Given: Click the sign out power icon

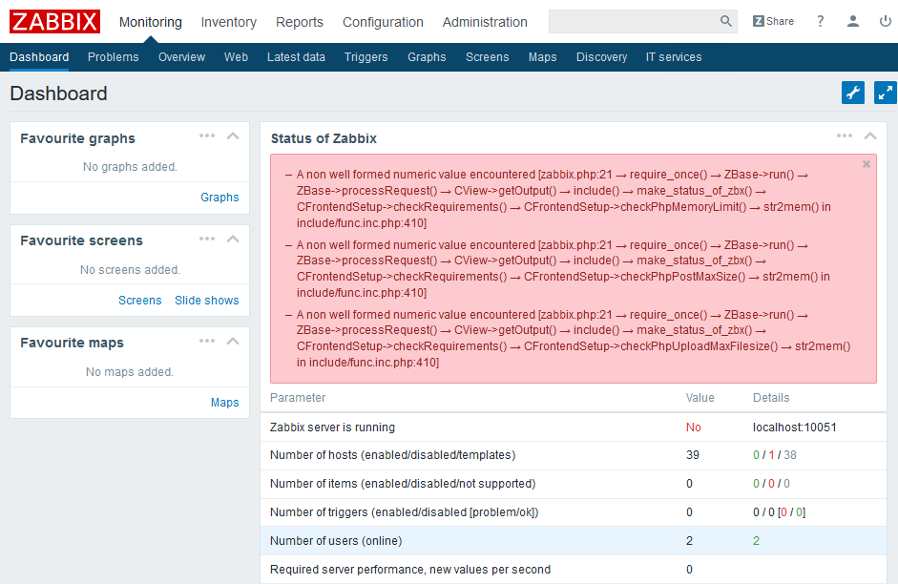Looking at the screenshot, I should point(885,21).
